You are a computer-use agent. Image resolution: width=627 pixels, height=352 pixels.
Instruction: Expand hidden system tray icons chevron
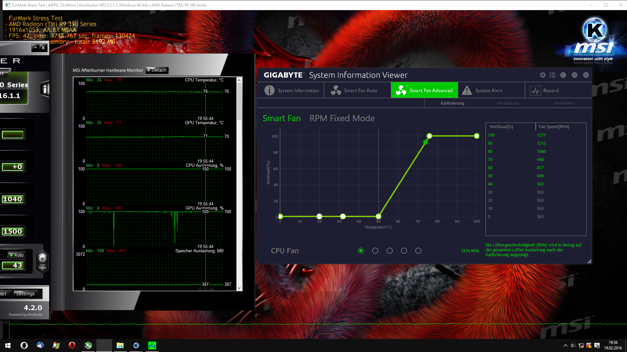pos(565,345)
